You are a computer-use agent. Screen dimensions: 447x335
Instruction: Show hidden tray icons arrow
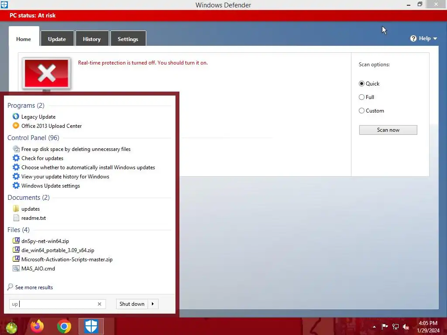tap(374, 327)
